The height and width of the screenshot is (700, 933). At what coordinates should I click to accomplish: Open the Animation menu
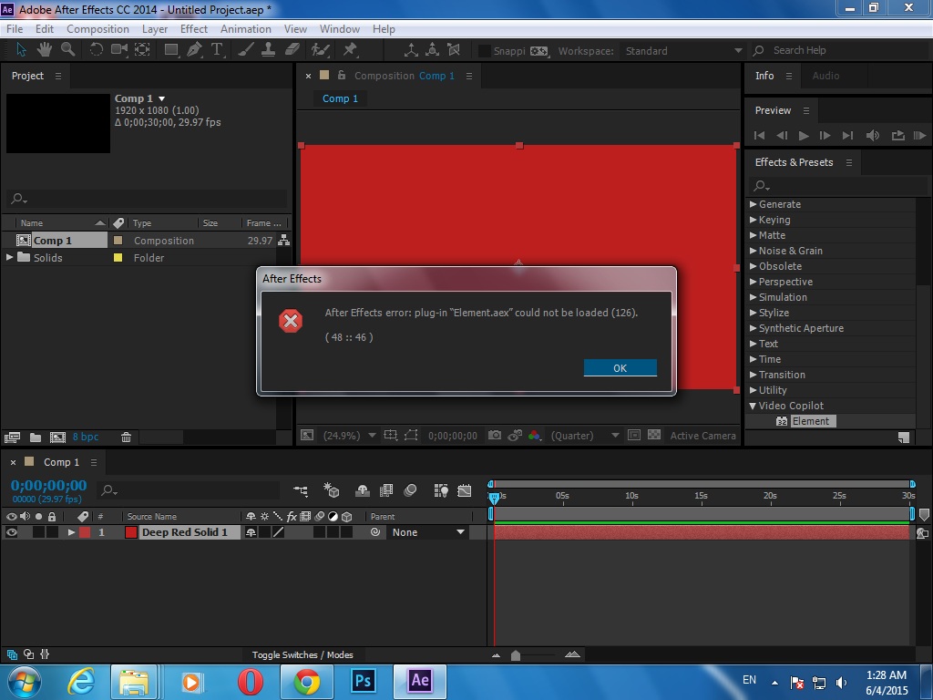246,28
